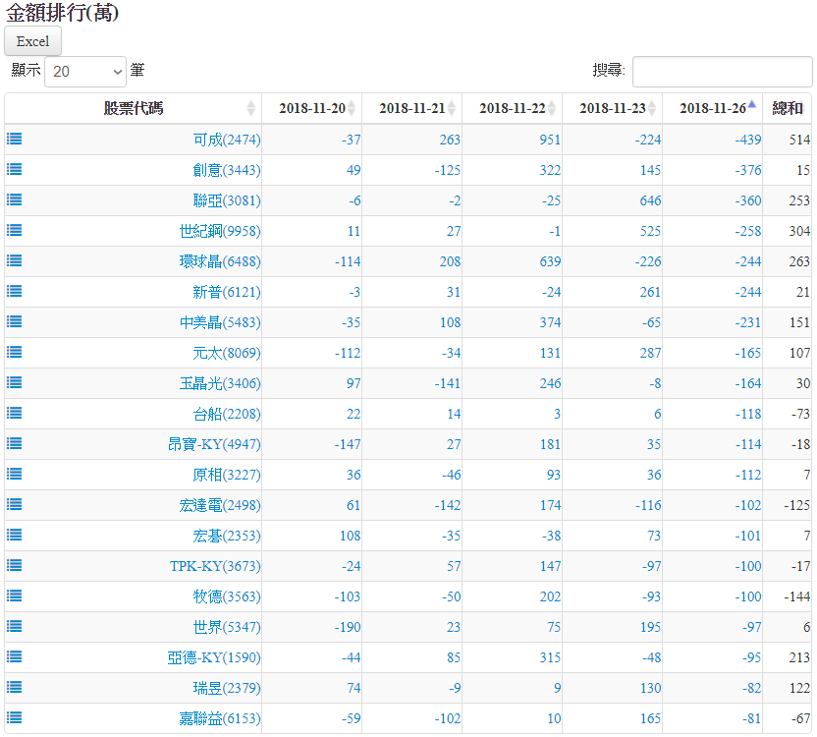Click the list icon beside 世界(5347)

pyautogui.click(x=15, y=626)
